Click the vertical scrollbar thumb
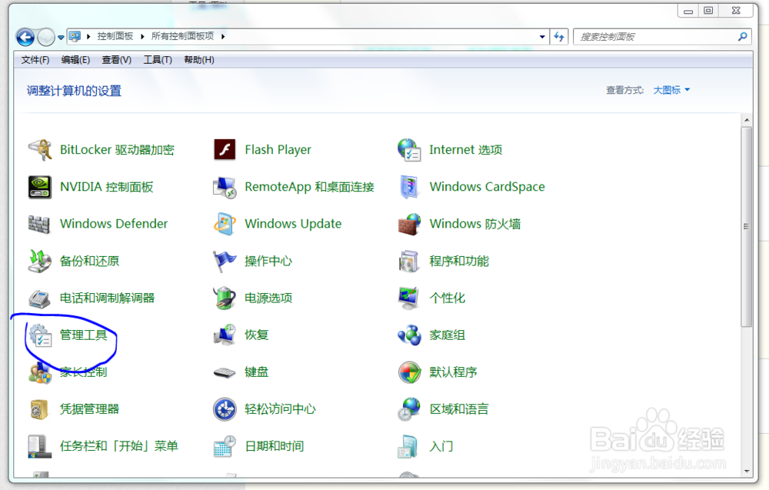The width and height of the screenshot is (769, 490). coord(747,227)
